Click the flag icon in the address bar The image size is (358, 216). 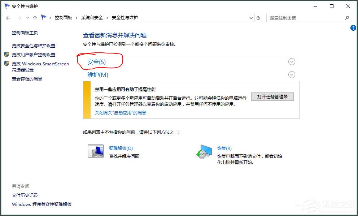coord(43,17)
